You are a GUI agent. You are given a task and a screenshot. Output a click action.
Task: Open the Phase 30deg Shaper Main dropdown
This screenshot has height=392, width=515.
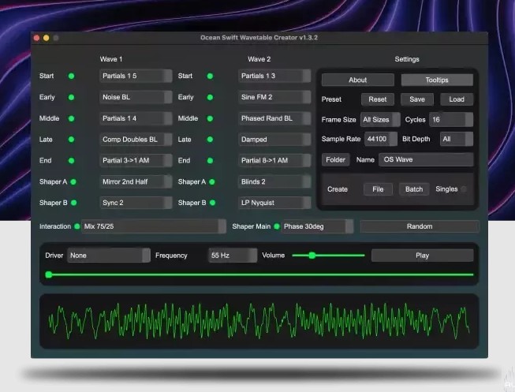click(x=317, y=226)
